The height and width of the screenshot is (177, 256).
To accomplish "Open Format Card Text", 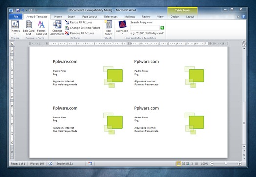I will 41,28.
